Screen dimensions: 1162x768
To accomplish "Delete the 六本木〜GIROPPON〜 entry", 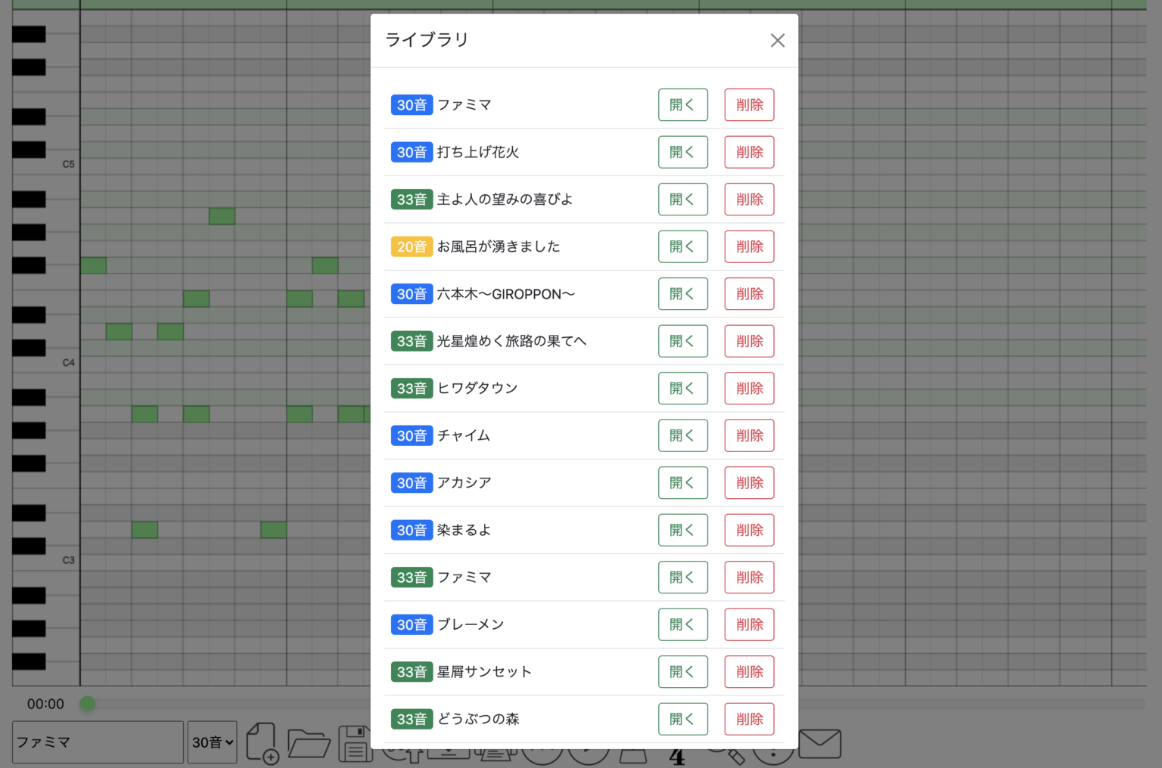I will pyautogui.click(x=749, y=294).
